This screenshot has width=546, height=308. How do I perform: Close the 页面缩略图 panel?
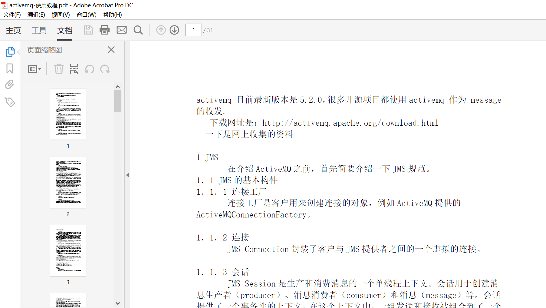coord(111,50)
